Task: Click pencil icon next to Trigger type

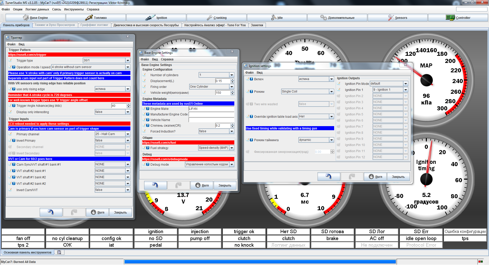Action: 10,60
